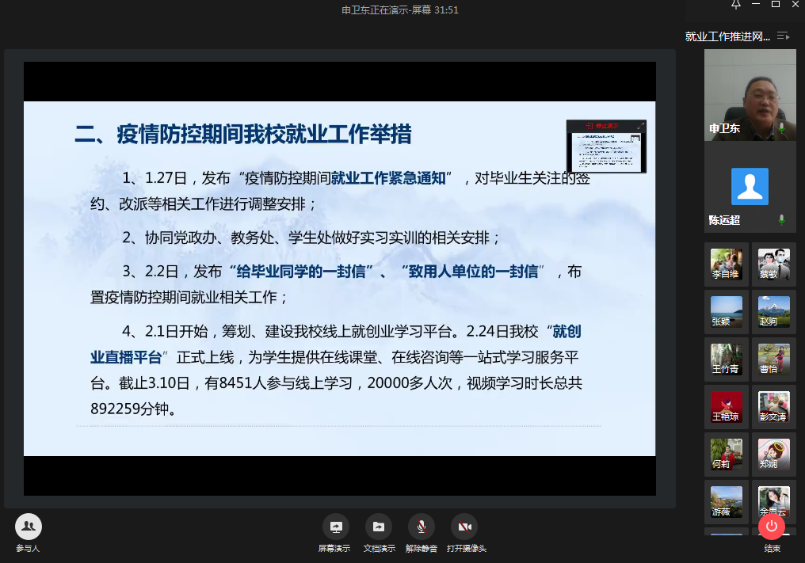
Task: Click participant 彭文涛's avatar
Action: (x=773, y=406)
